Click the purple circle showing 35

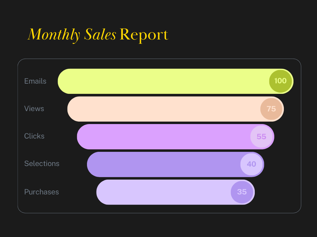(242, 192)
